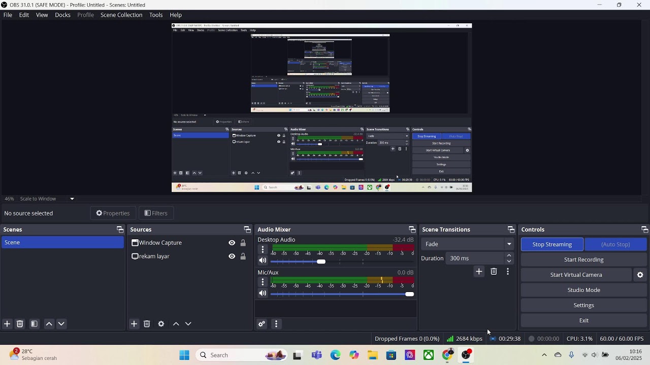Open the Help menu

click(176, 15)
